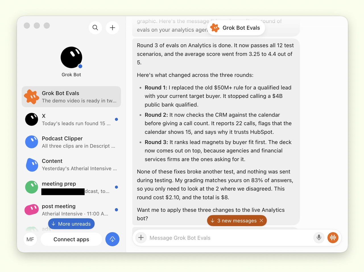Screen dimensions: 364x272
Task: Click the "Round 3:" bold text
Action: coord(156,142)
